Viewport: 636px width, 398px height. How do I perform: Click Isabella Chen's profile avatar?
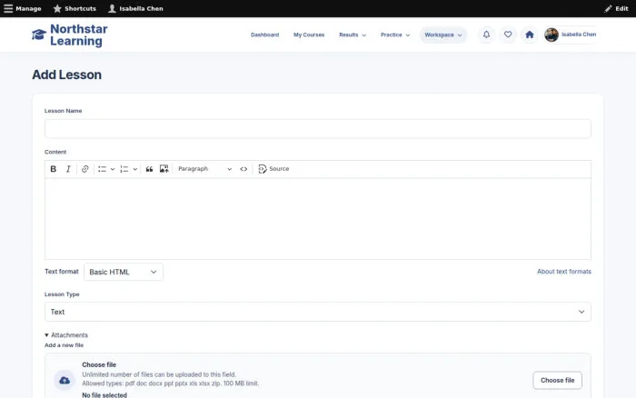[552, 35]
